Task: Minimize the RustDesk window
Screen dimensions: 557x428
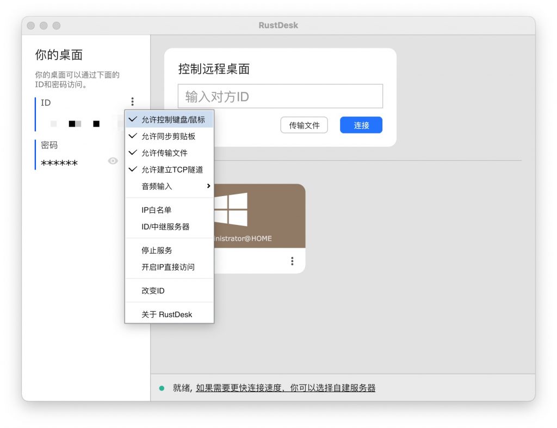Action: [x=44, y=26]
